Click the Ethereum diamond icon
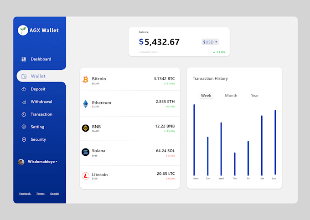Screen dimensions: 310x220 (85, 104)
